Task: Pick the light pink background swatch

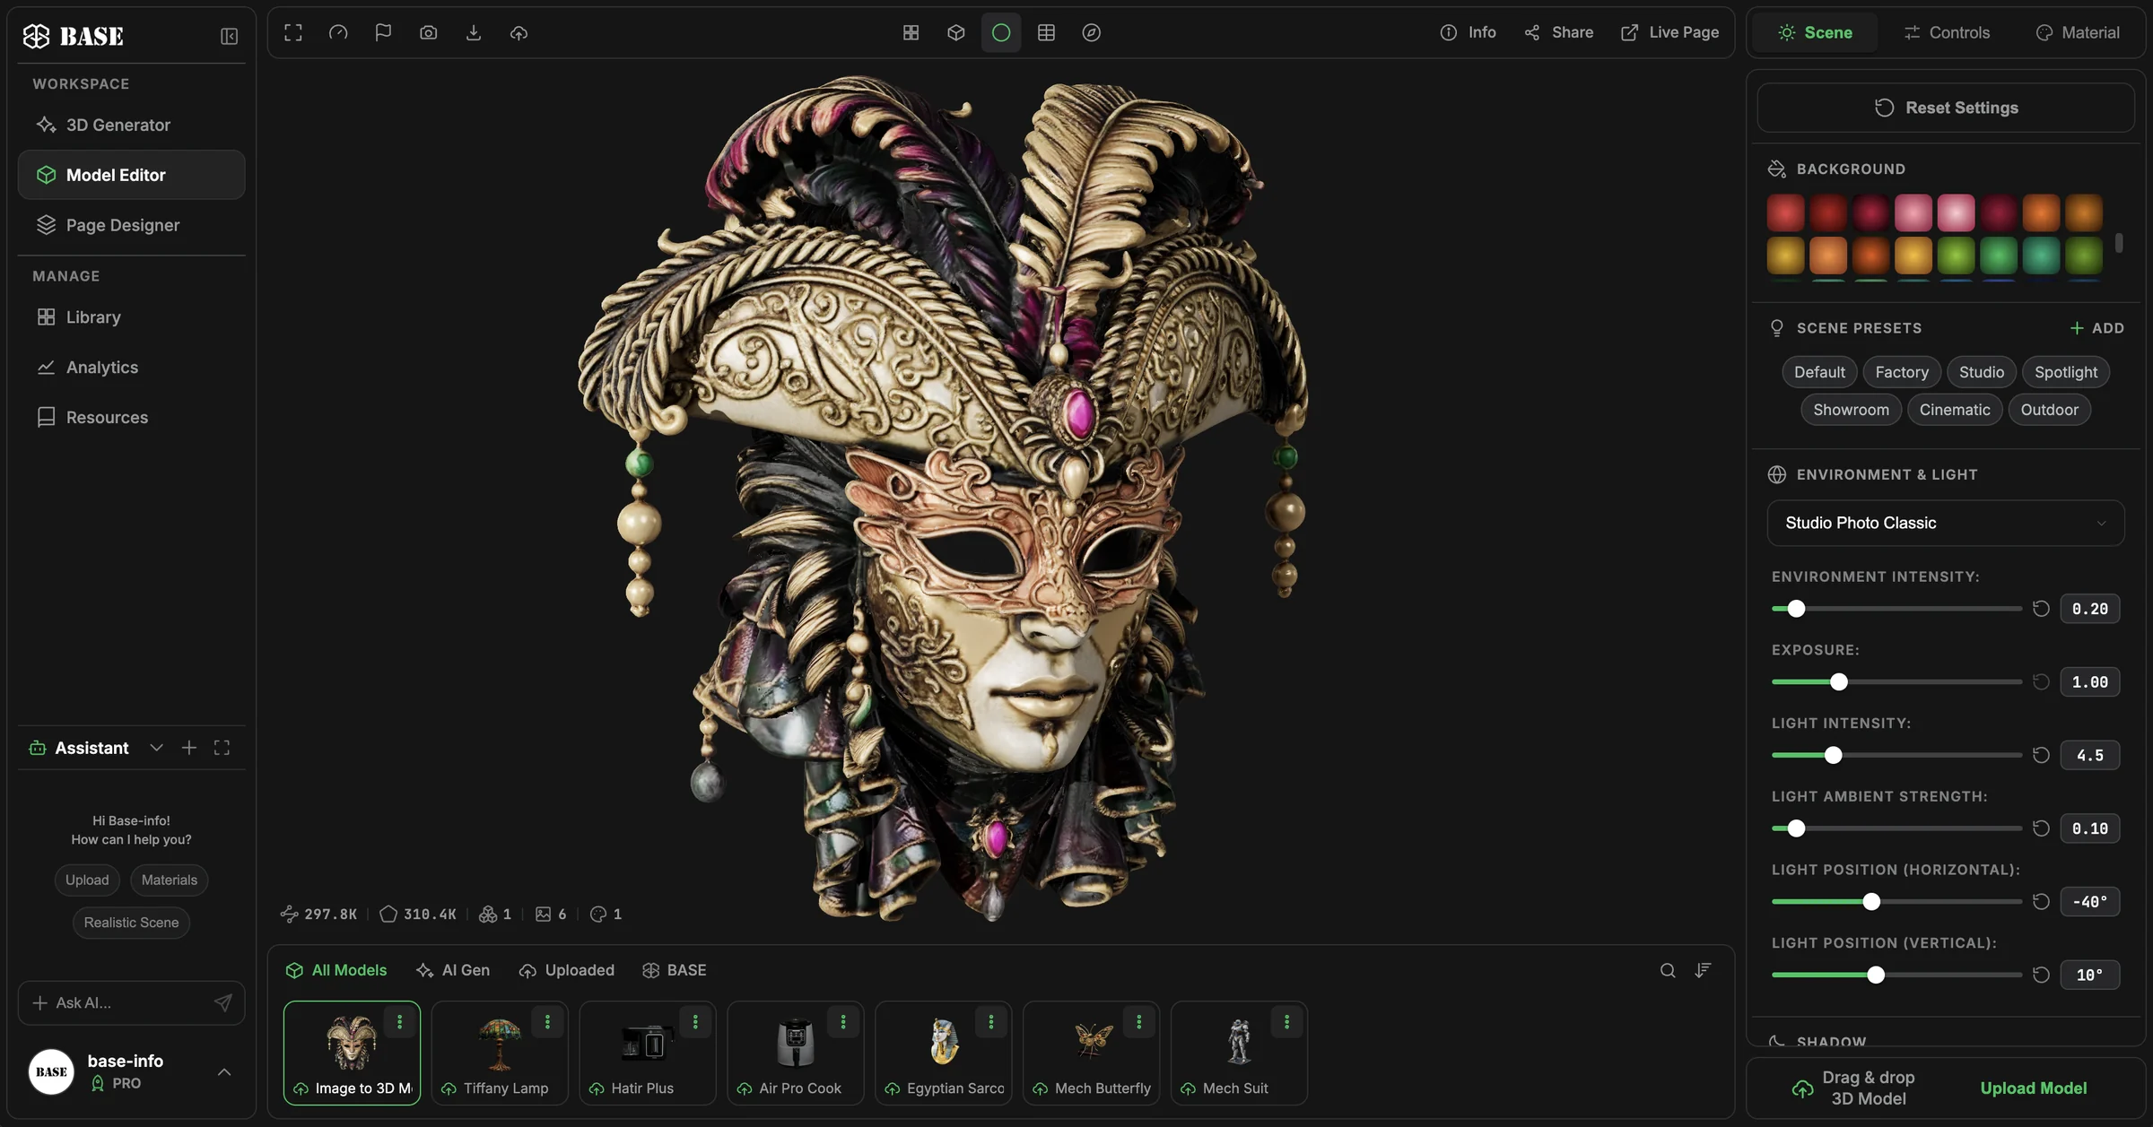Action: coord(1956,213)
